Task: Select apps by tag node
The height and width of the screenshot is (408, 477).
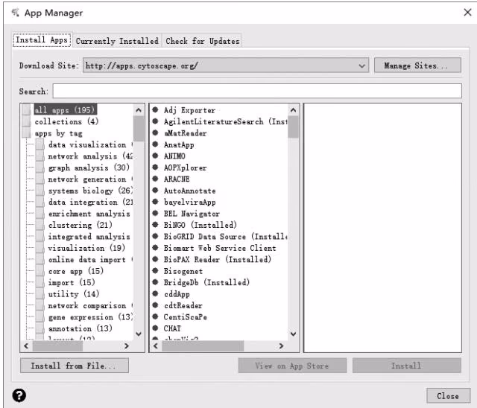Action: click(x=58, y=133)
